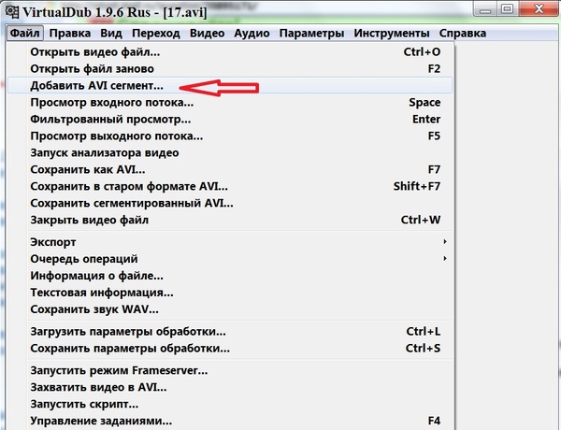This screenshot has width=561, height=430.
Task: Open the Правка menu
Action: tap(70, 34)
